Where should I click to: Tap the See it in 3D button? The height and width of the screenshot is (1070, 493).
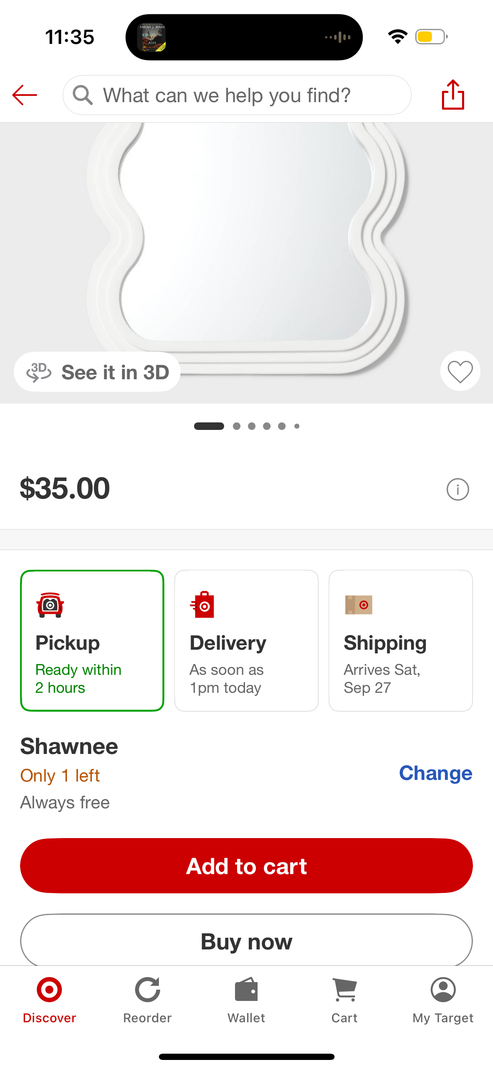point(97,372)
